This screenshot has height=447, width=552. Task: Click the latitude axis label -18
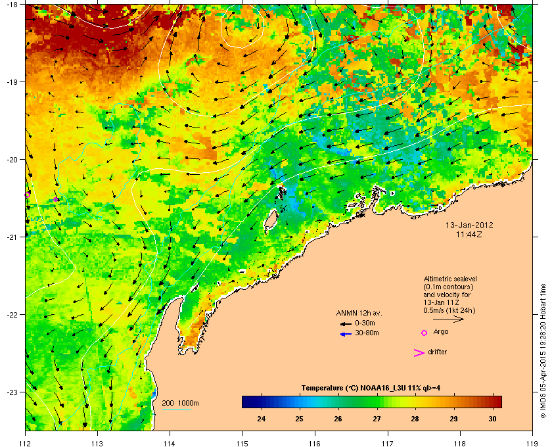pyautogui.click(x=11, y=5)
